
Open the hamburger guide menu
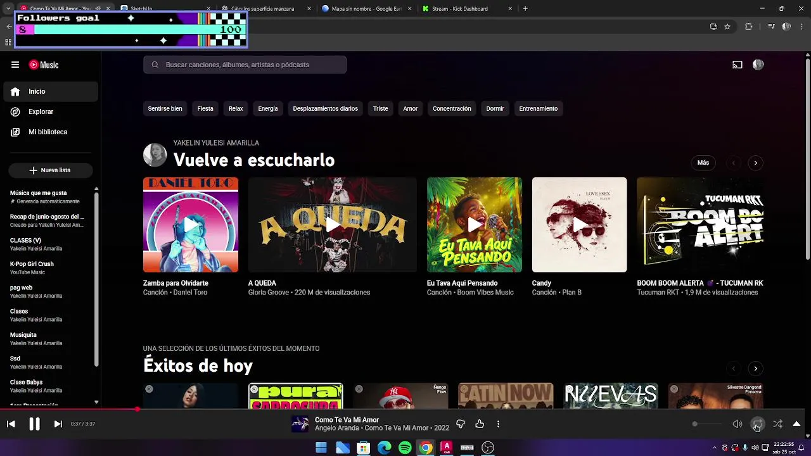click(15, 65)
